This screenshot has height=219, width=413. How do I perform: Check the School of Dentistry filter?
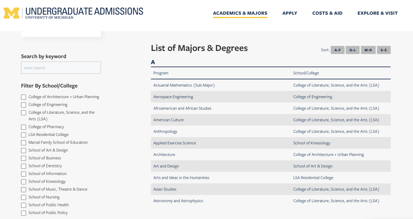(x=24, y=166)
